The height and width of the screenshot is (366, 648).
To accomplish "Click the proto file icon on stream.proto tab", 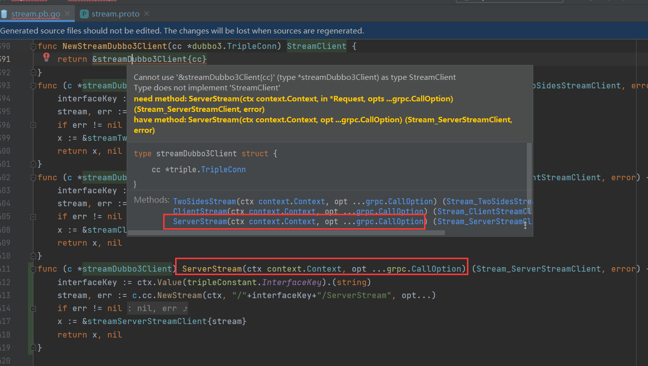I will (84, 13).
